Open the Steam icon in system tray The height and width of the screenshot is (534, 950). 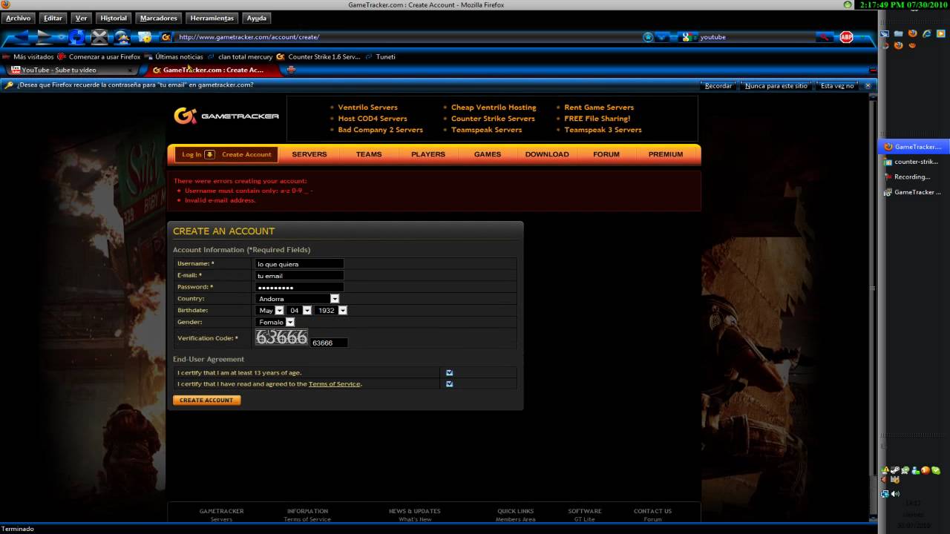tap(895, 470)
